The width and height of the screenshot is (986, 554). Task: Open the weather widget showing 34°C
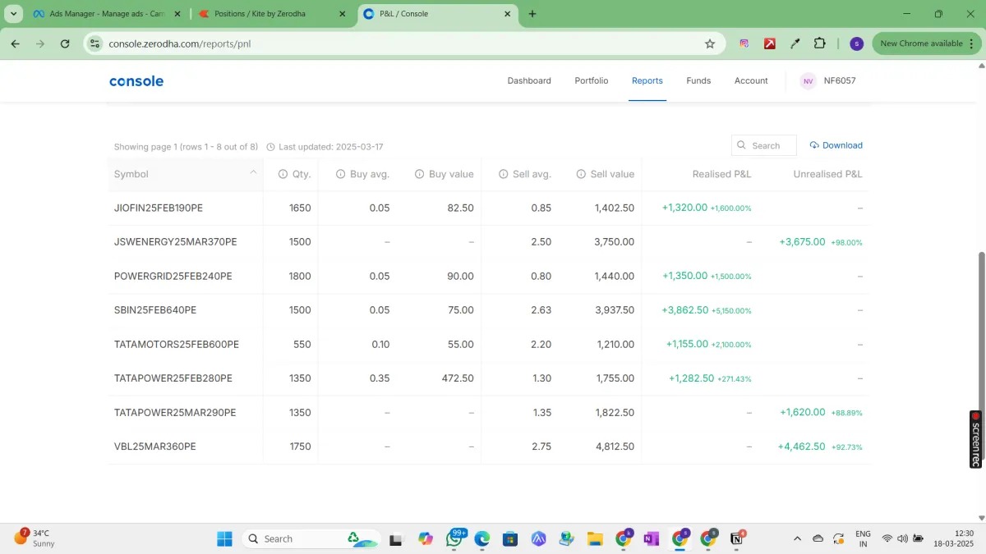[x=35, y=538]
